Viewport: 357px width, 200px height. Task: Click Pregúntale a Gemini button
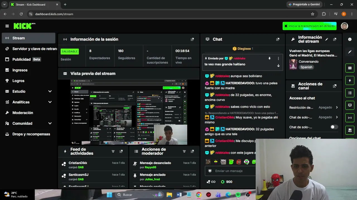click(x=305, y=4)
